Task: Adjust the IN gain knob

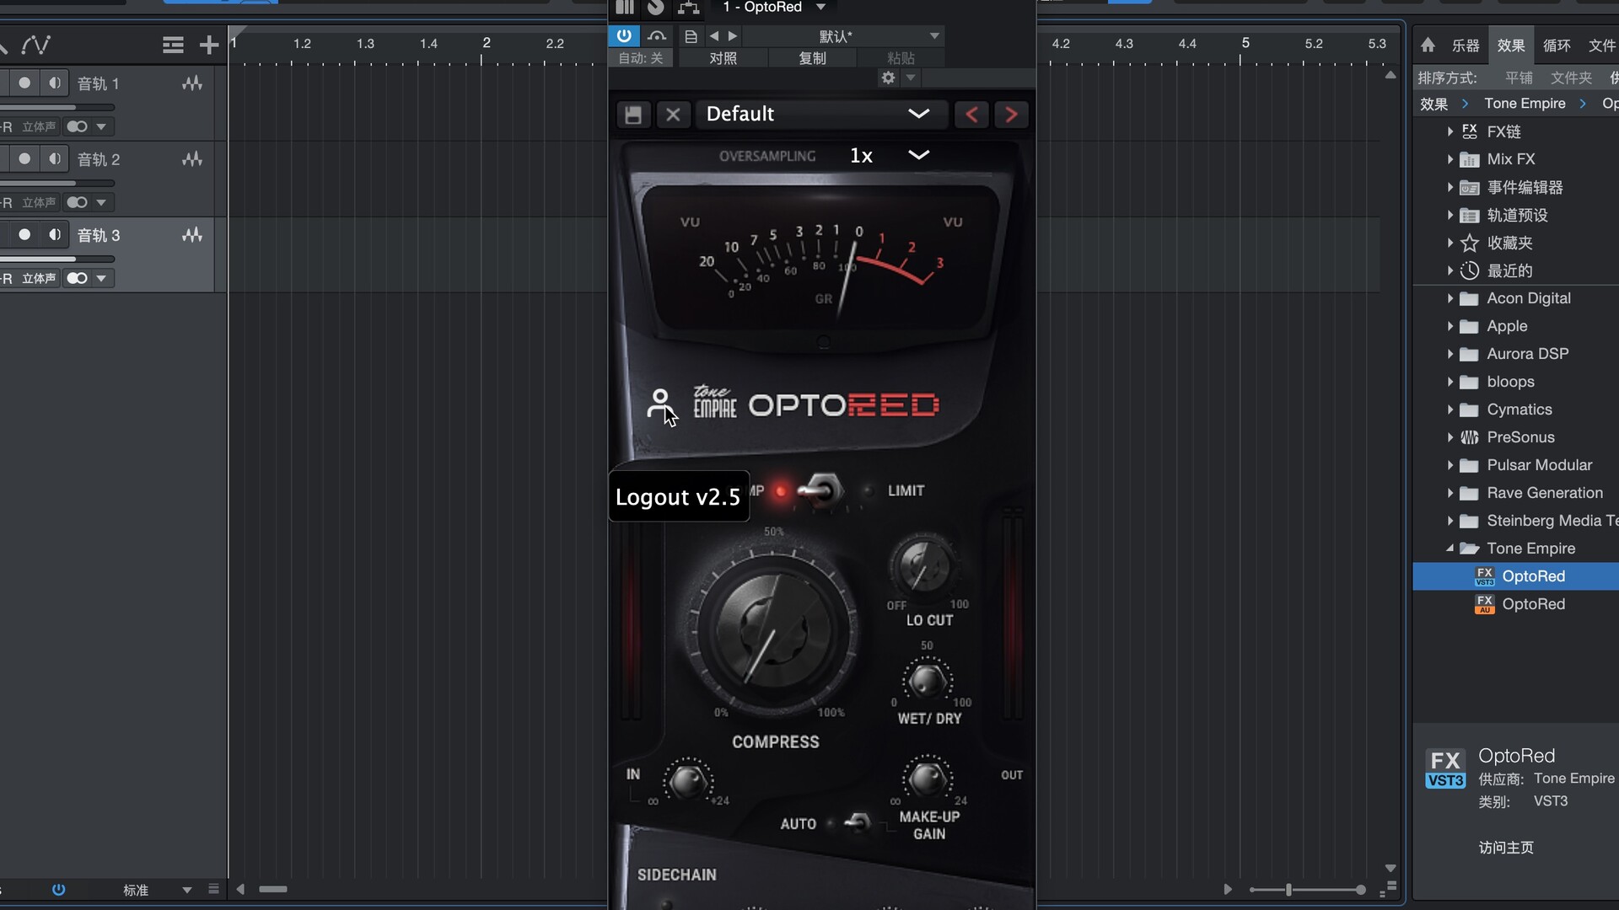Action: pos(687,781)
